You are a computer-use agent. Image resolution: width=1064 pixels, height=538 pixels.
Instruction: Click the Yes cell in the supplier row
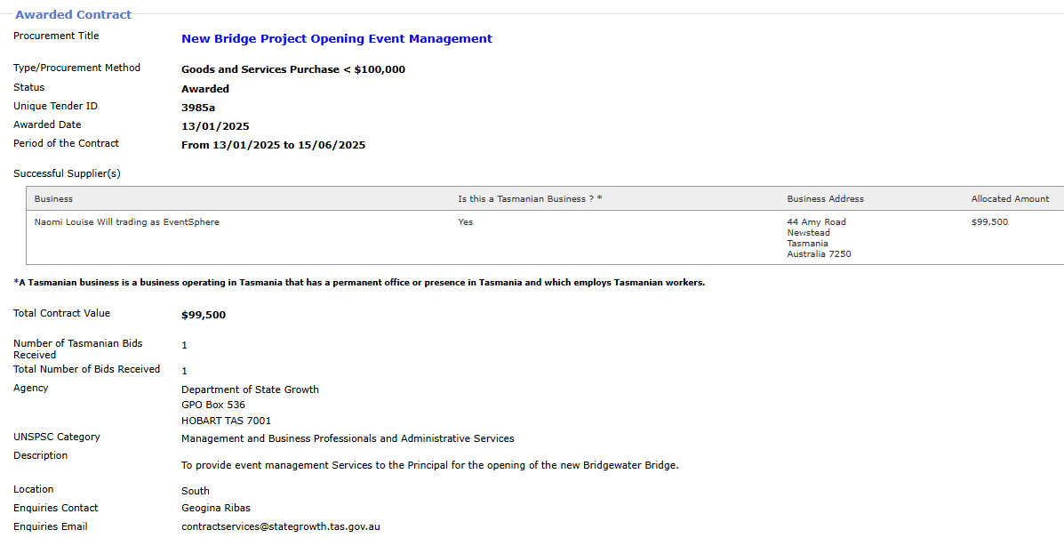point(466,221)
